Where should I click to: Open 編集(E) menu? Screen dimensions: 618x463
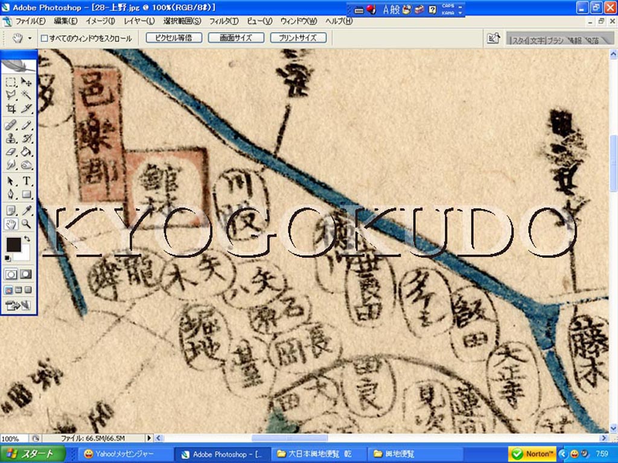coord(65,21)
